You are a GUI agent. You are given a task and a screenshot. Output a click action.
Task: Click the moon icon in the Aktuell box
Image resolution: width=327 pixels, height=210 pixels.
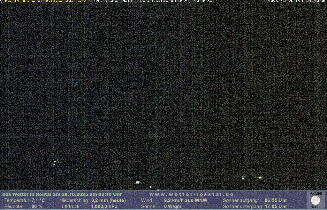coord(316,200)
